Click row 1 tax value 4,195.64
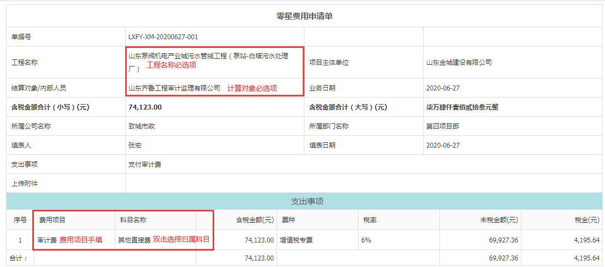The image size is (605, 267). [587, 240]
